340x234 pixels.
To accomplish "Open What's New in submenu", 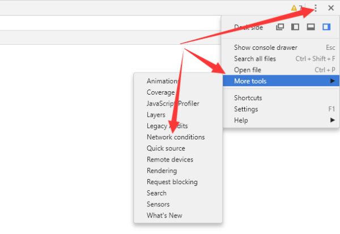I will (x=164, y=215).
